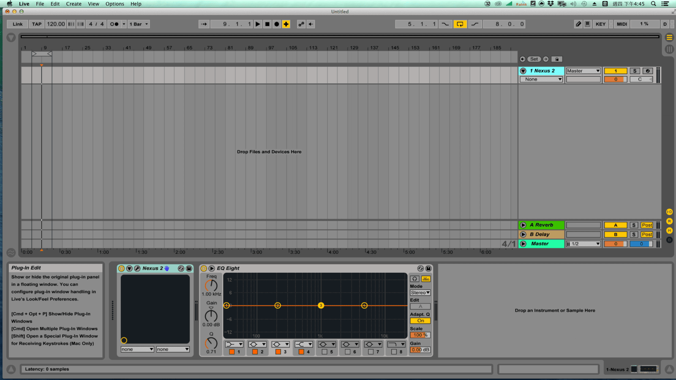The width and height of the screenshot is (676, 380).
Task: Save the EQ Eight preset
Action: tap(428, 269)
